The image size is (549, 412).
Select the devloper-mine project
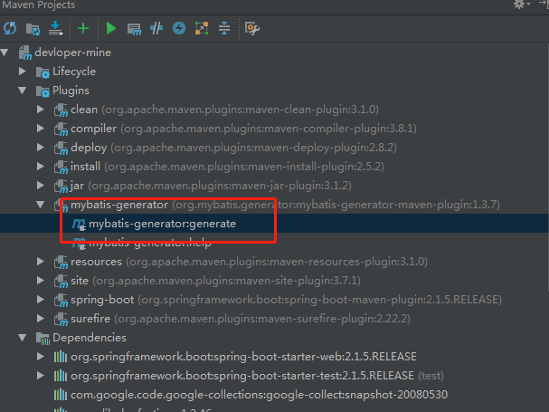(x=73, y=53)
